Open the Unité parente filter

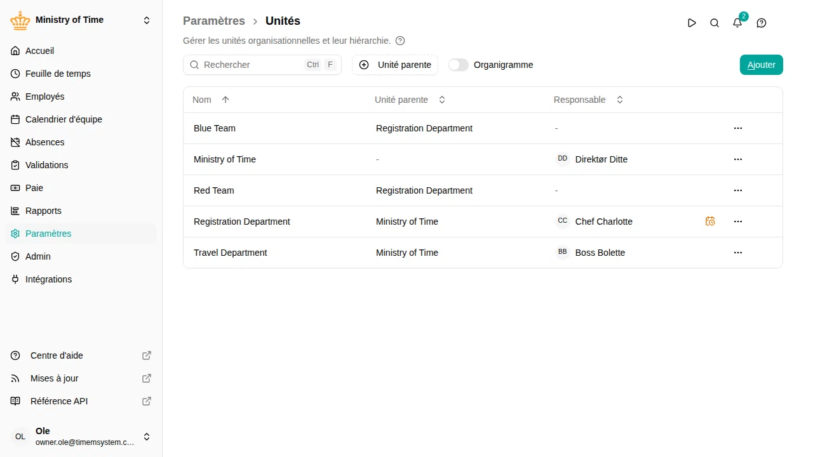pyautogui.click(x=395, y=65)
